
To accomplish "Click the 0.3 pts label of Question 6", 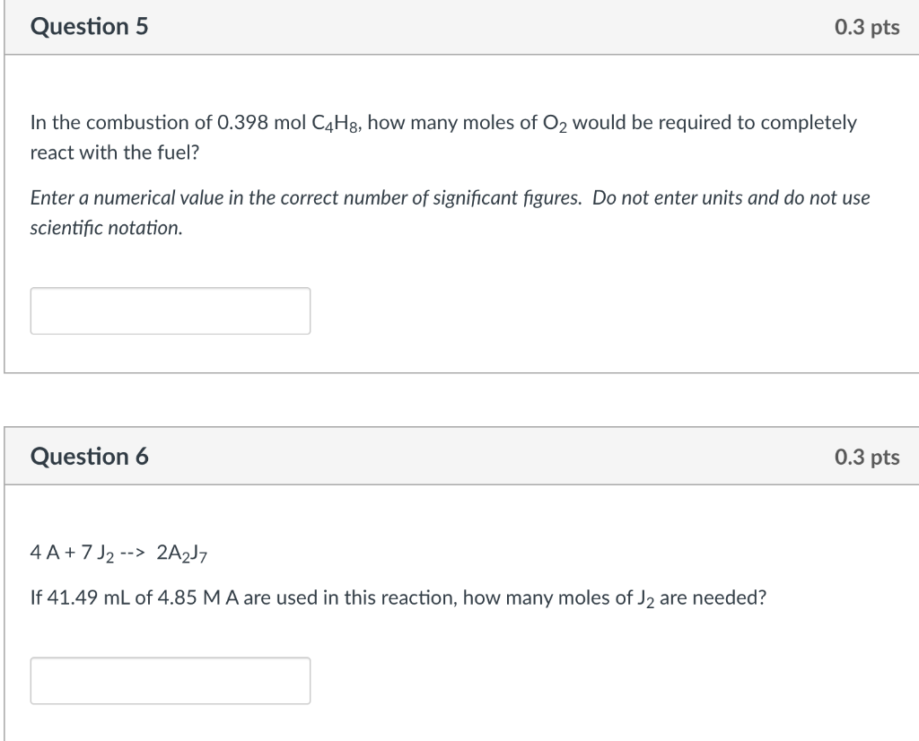I will pos(866,457).
